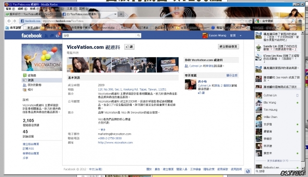The image size is (308, 177).
Task: Click Eason Wang's profile picture in the header
Action: (205, 35)
